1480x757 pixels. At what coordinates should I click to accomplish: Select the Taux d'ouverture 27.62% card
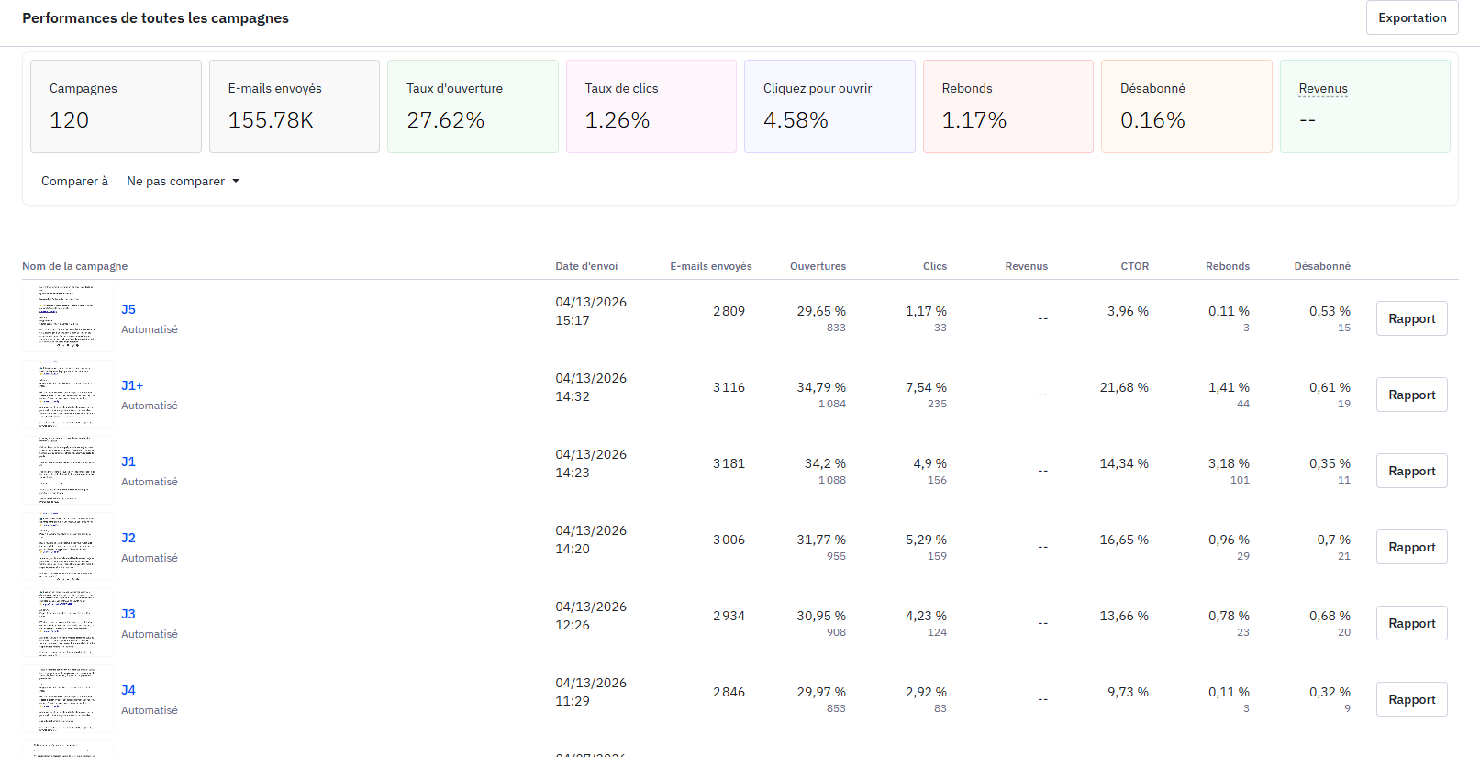[473, 106]
